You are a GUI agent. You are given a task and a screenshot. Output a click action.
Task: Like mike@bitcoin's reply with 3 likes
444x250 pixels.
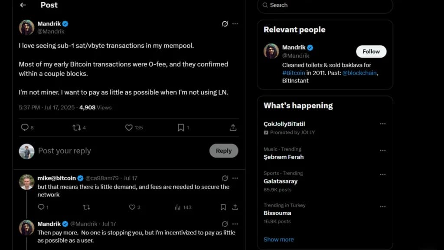click(132, 207)
